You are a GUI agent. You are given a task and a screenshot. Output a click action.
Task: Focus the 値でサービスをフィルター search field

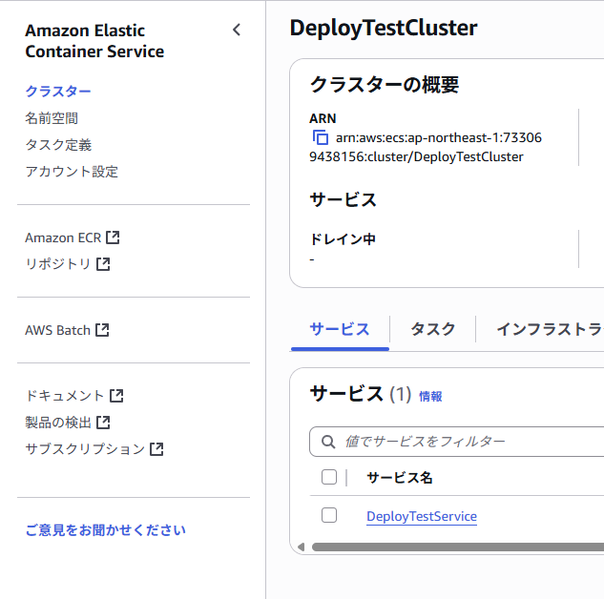(456, 442)
